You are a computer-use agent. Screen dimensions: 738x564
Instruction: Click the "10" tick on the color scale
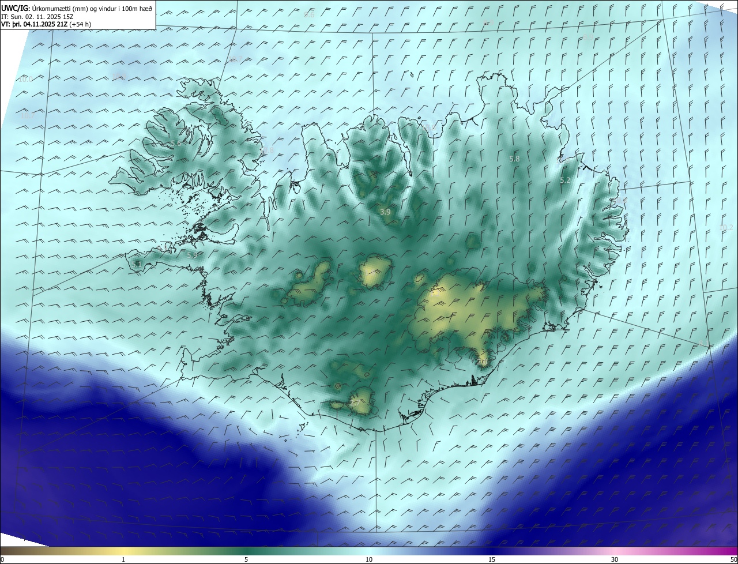point(369,559)
